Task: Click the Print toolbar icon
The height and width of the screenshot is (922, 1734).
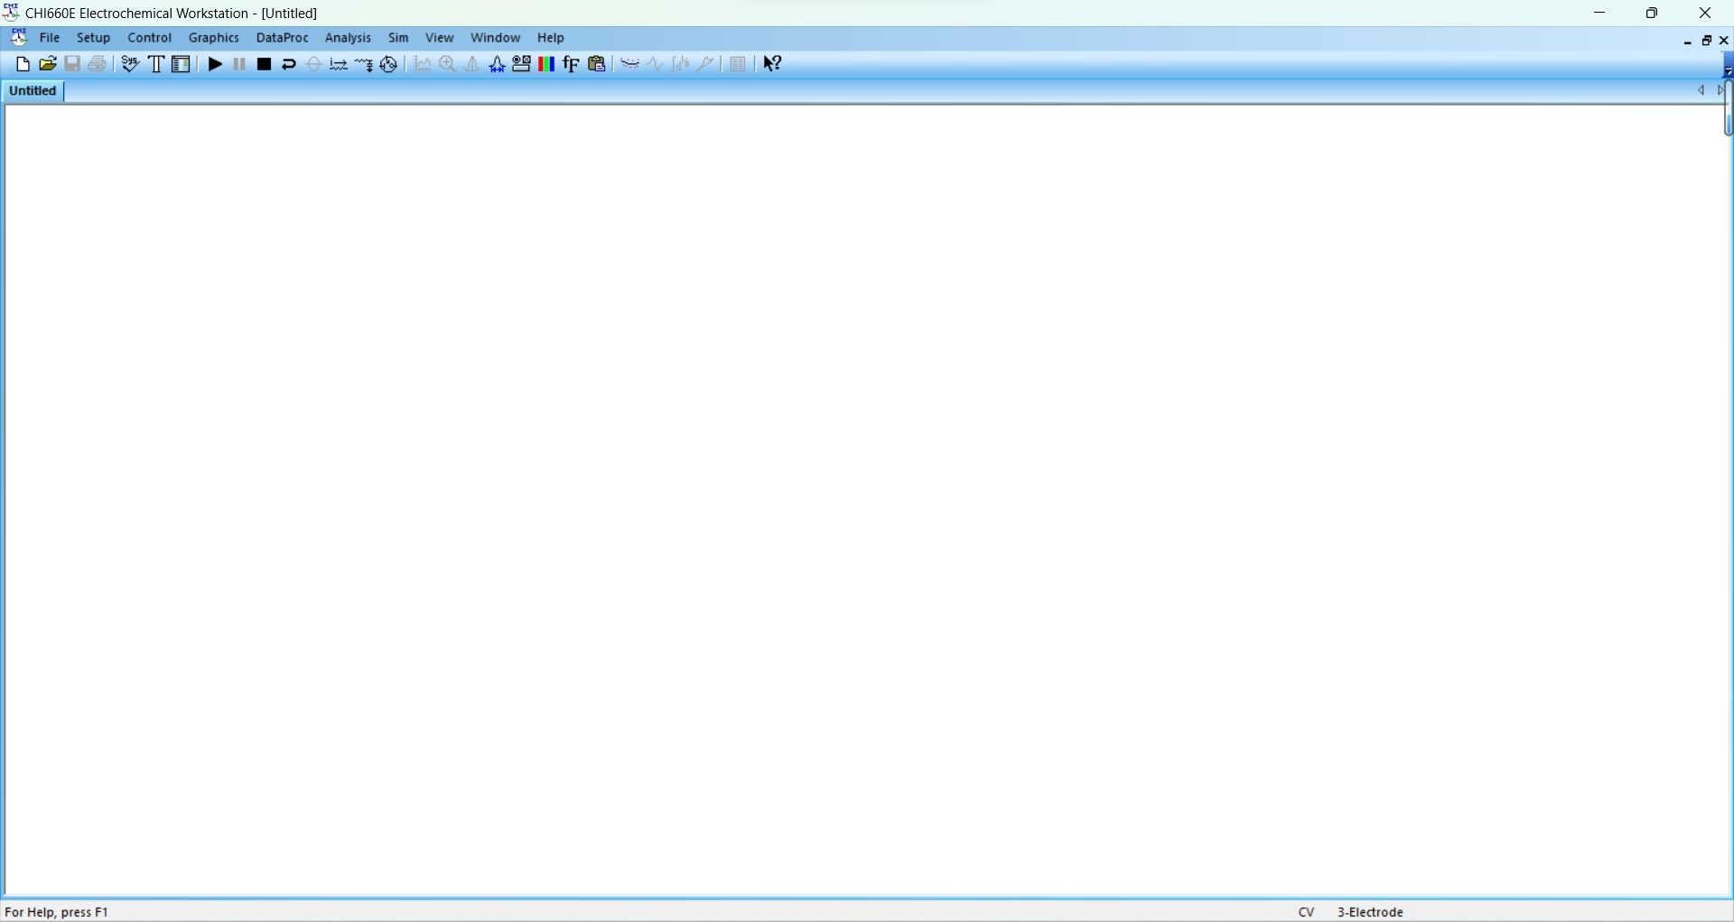Action: pos(98,64)
